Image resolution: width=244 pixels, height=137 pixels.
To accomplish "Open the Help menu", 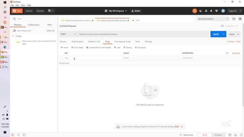I will pos(29,5).
